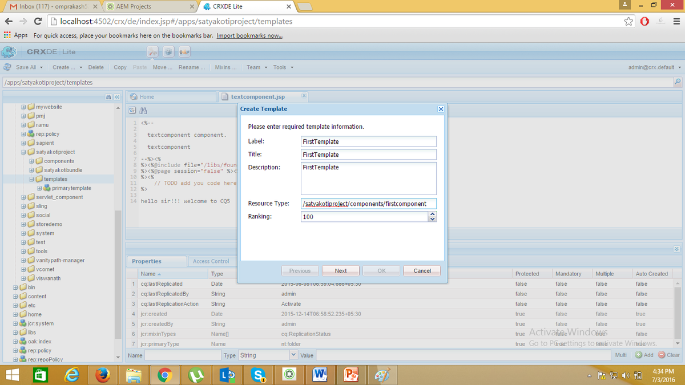The width and height of the screenshot is (685, 385).
Task: Click the handshake icon in the CRXDE header
Action: [184, 52]
